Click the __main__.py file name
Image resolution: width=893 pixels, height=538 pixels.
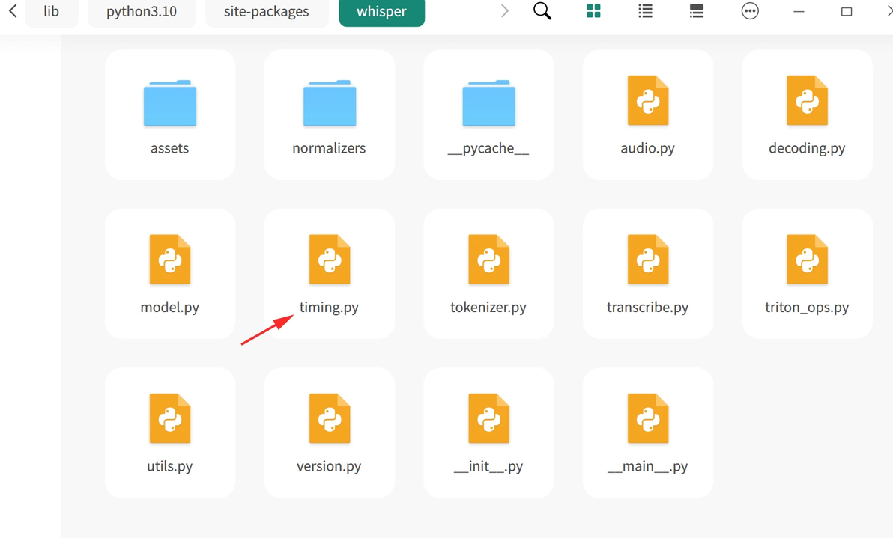pos(647,466)
